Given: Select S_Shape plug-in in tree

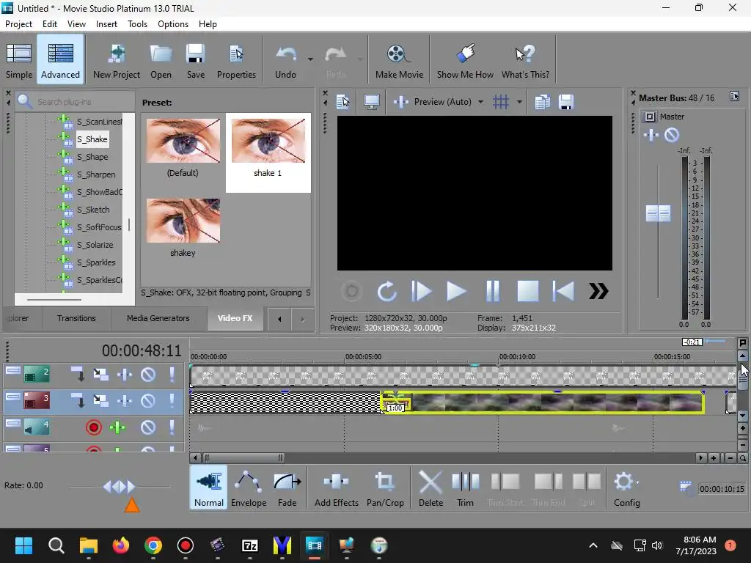Looking at the screenshot, I should click(92, 157).
